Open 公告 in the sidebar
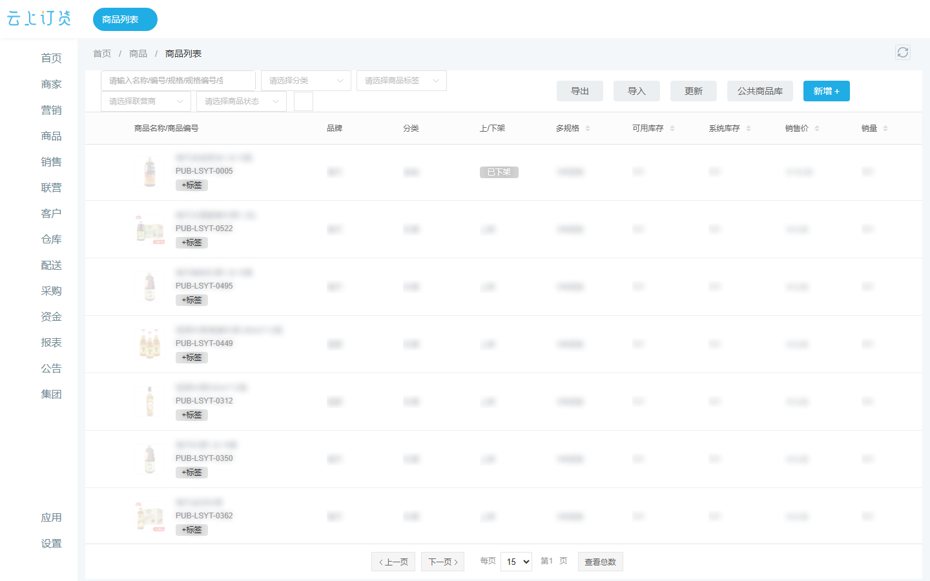Image resolution: width=930 pixels, height=581 pixels. (52, 368)
